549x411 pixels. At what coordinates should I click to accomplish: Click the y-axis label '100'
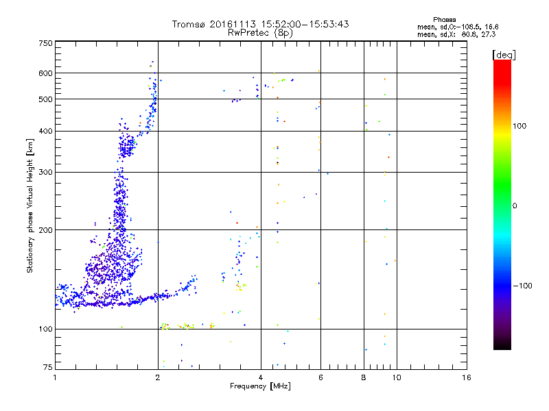coord(45,329)
